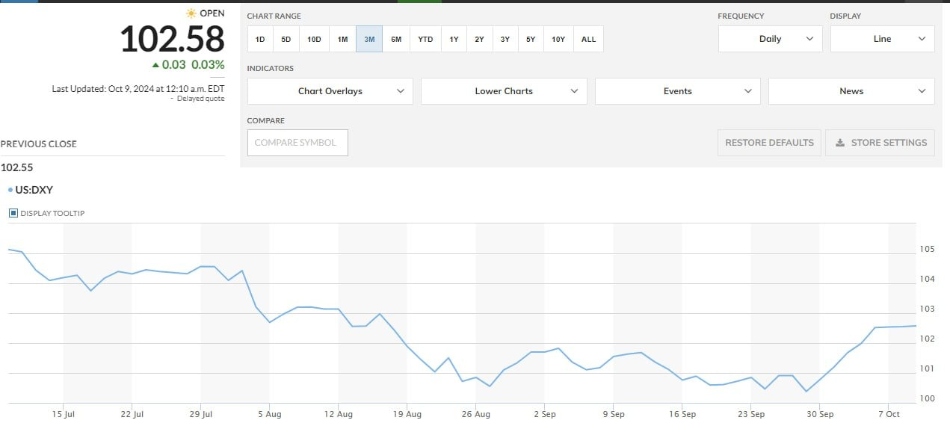Open the News indicator dropdown
Image resolution: width=950 pixels, height=432 pixels.
click(x=851, y=91)
